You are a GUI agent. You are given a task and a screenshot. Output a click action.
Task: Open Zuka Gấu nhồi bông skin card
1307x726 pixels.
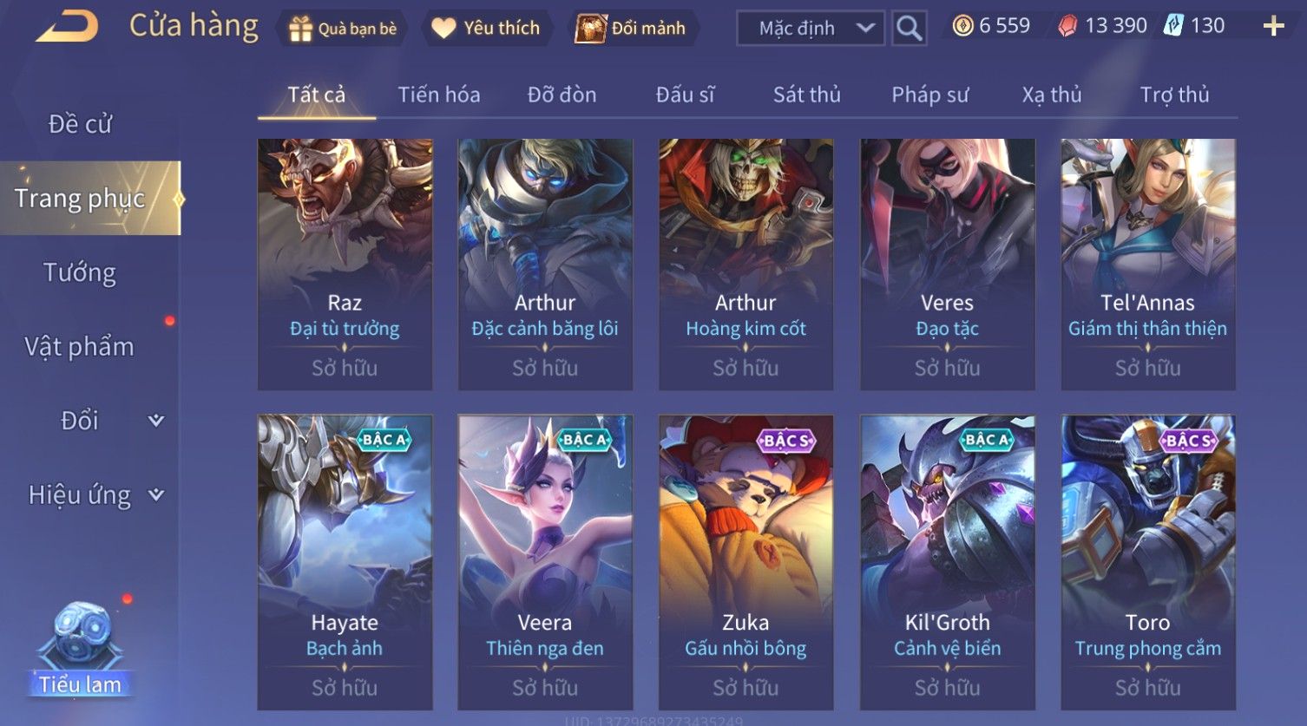(x=745, y=562)
